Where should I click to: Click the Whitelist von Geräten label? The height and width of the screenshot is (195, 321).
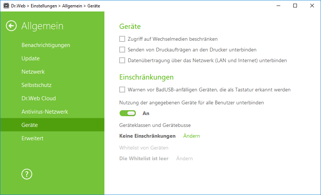click(x=144, y=148)
